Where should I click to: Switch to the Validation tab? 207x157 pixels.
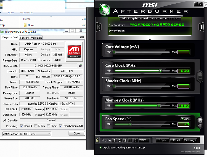36,38
